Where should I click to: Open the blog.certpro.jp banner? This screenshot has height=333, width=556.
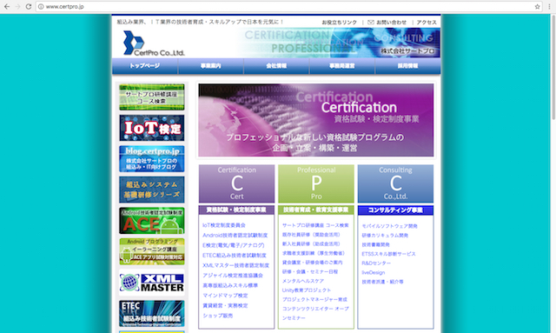tap(152, 159)
